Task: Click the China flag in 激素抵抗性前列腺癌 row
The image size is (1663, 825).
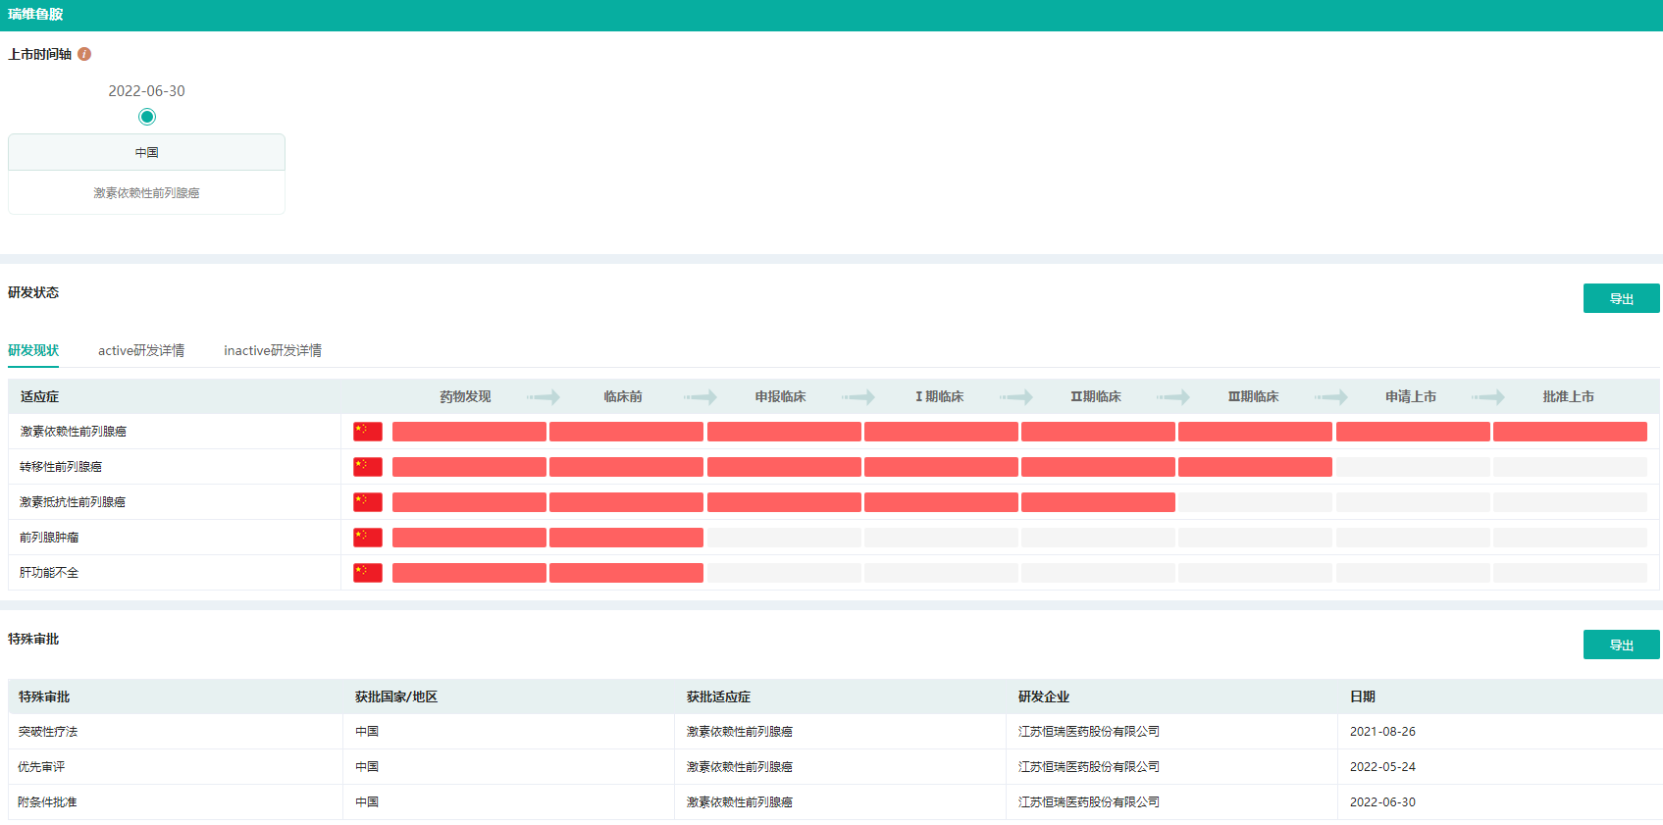Action: [x=368, y=502]
